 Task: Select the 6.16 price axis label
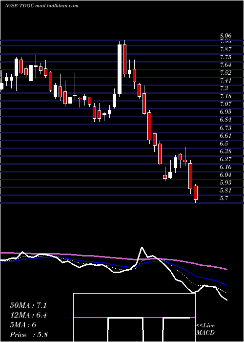click(x=225, y=167)
